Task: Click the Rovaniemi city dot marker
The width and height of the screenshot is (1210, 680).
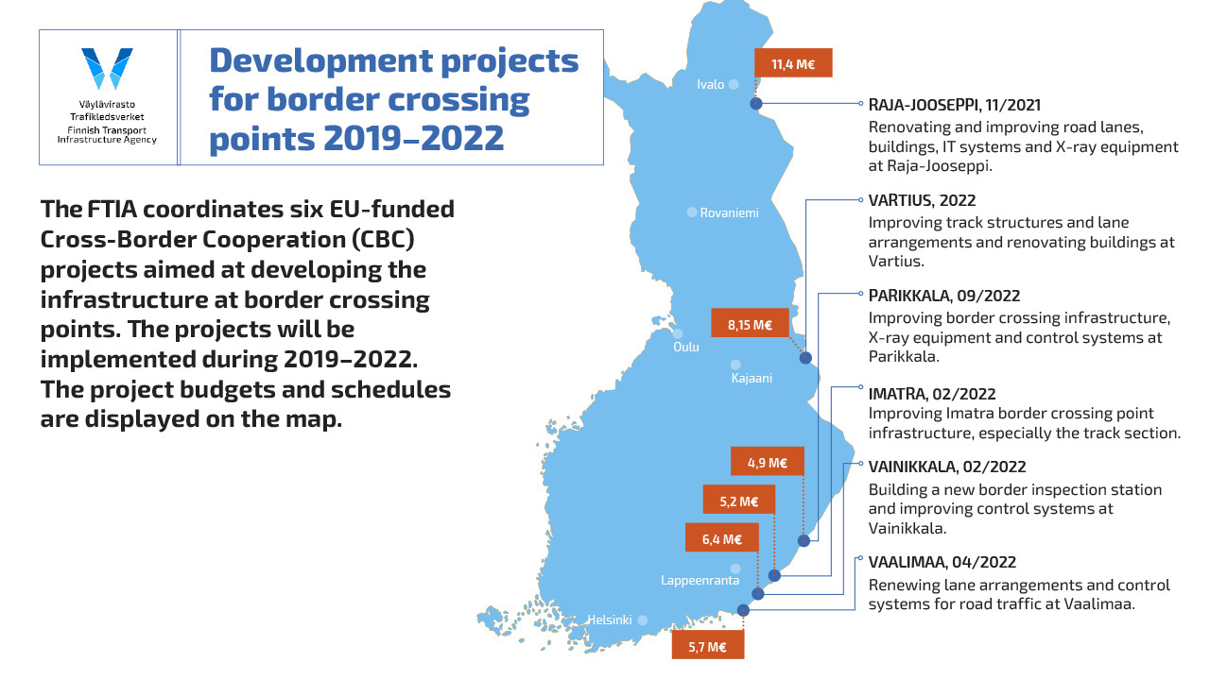Action: coord(692,212)
